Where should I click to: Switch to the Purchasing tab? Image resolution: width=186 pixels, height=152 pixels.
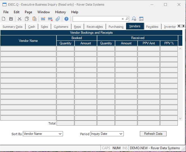[116, 27]
